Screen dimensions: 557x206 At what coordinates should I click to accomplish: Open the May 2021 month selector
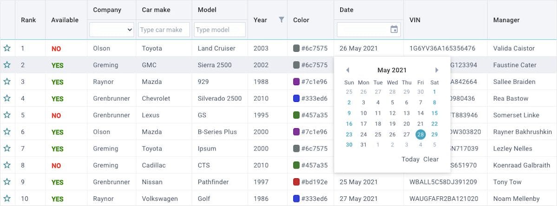[392, 70]
